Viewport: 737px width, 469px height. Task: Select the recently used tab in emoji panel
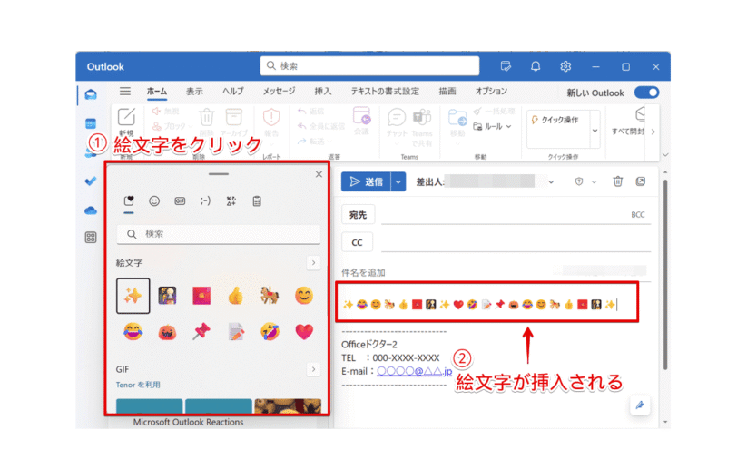129,201
